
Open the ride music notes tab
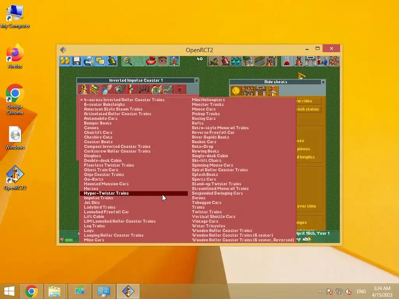(144, 90)
